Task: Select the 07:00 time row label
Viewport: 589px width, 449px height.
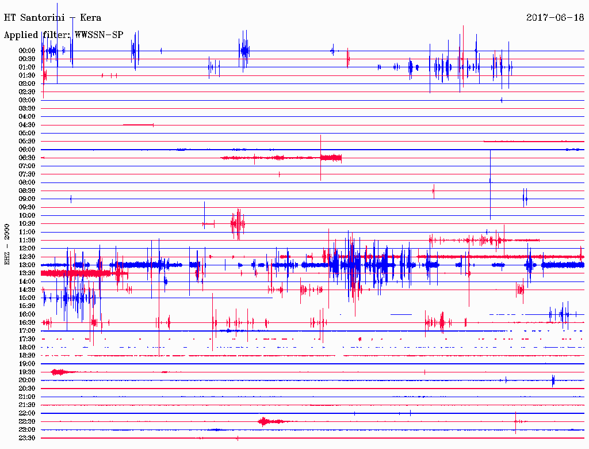Action: click(27, 166)
